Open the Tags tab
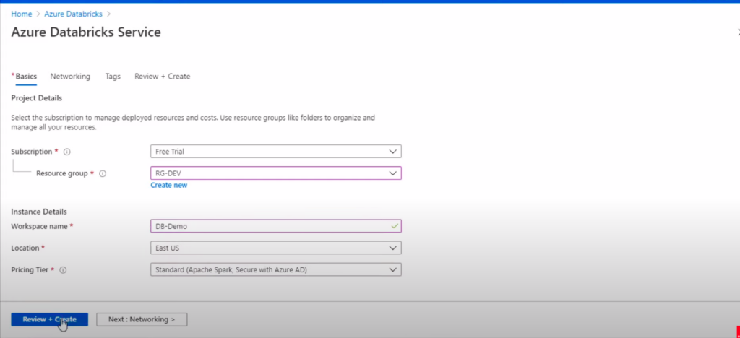The height and width of the screenshot is (338, 740). click(x=113, y=77)
